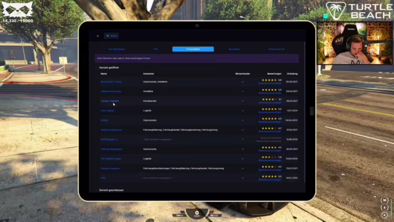Screen dimensions: 394x222
Task: Click the Gründung column header
Action: 292,74
